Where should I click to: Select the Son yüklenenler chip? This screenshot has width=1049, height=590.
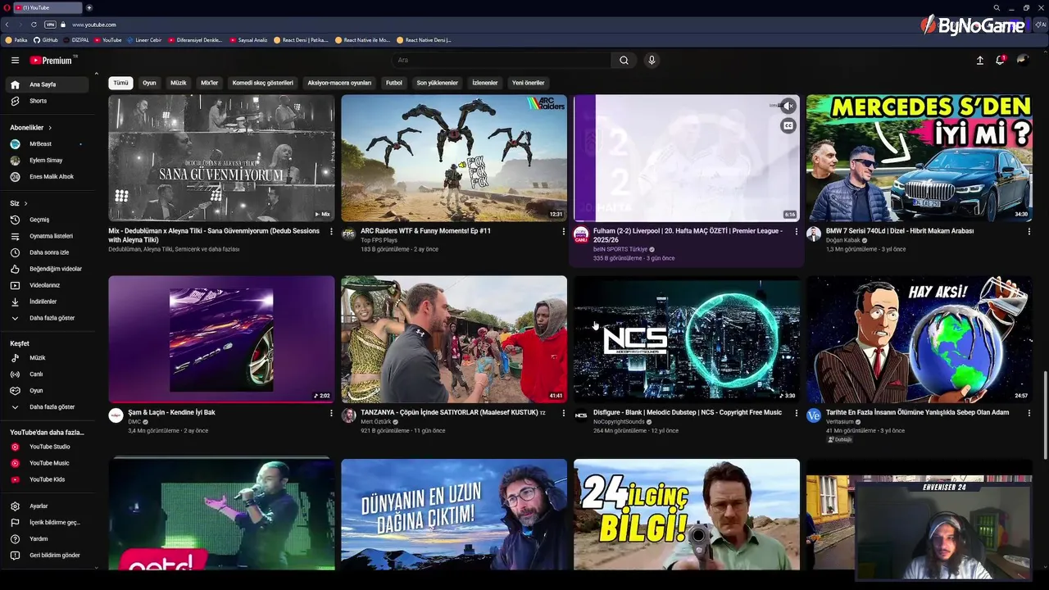point(438,83)
